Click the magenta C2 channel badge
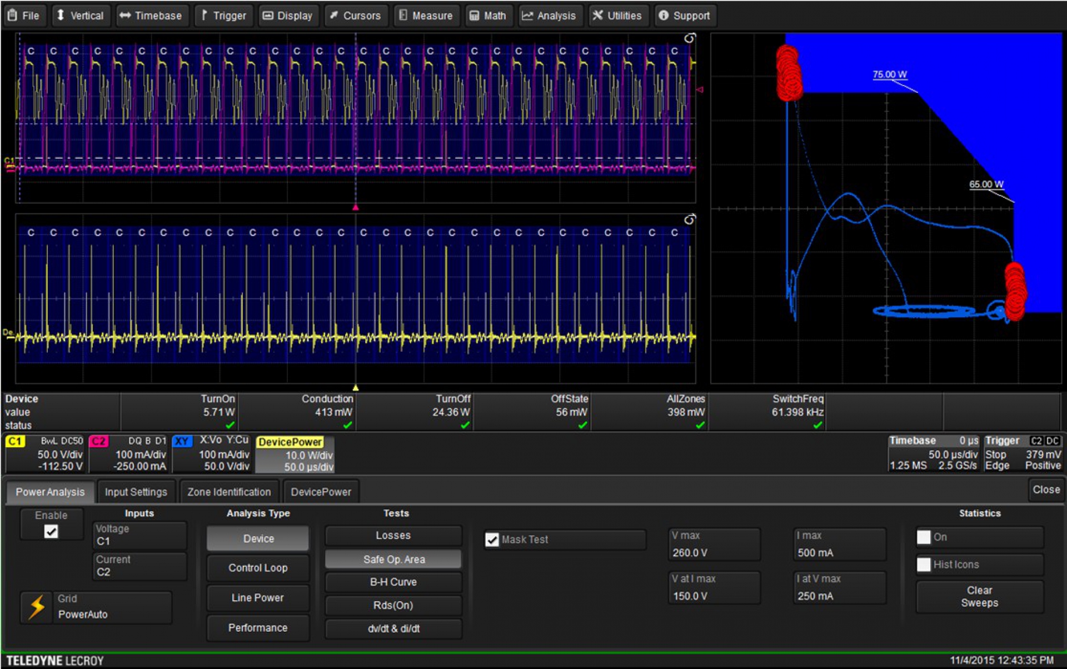 pos(98,441)
